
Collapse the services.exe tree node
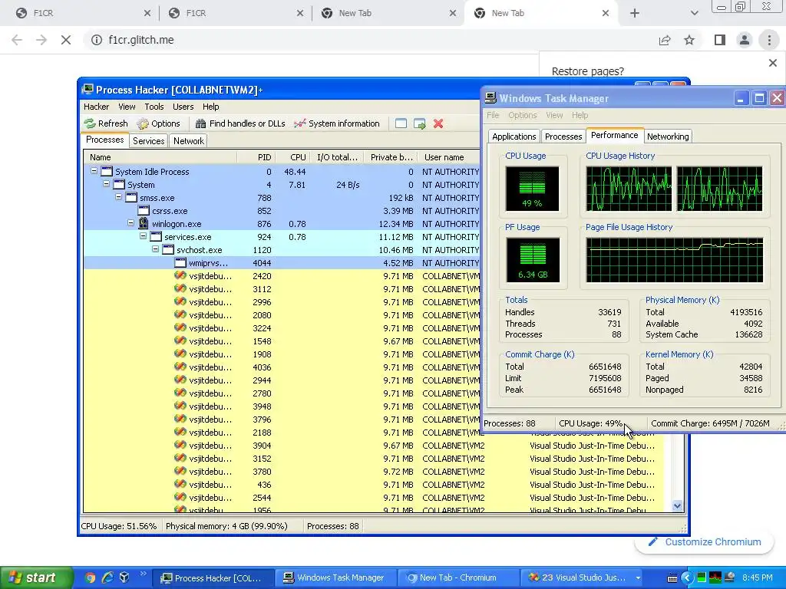143,236
